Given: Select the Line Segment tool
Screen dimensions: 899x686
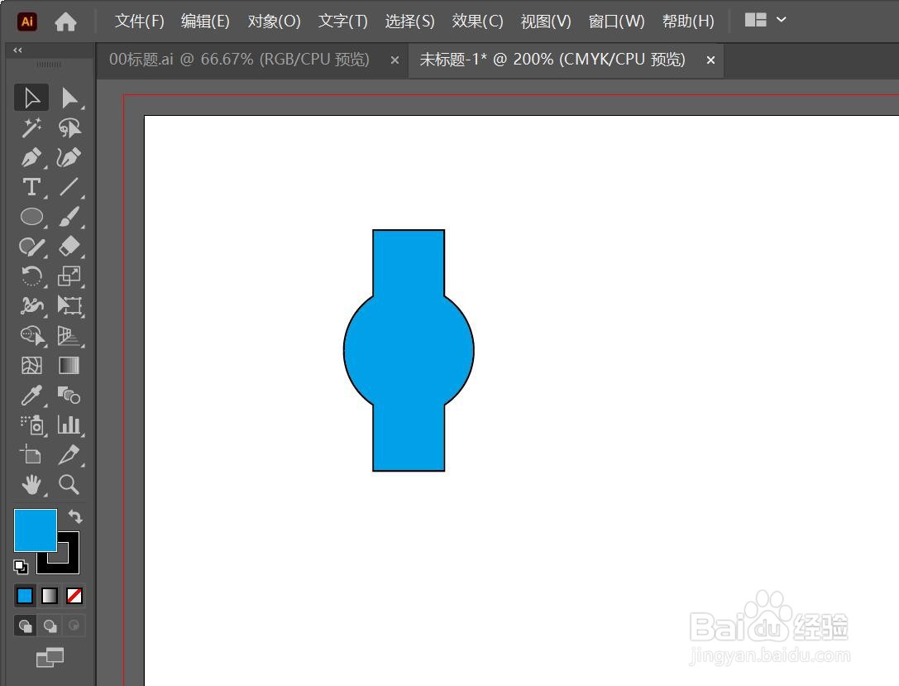Looking at the screenshot, I should pyautogui.click(x=69, y=188).
